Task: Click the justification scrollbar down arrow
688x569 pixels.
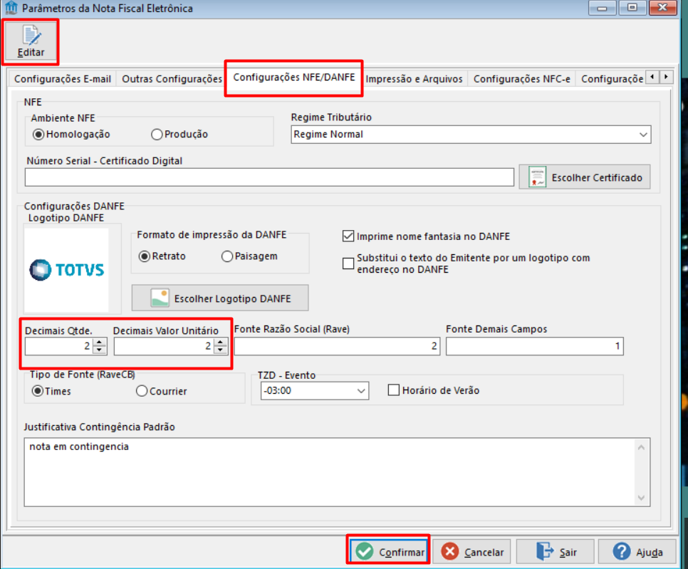Action: [641, 498]
